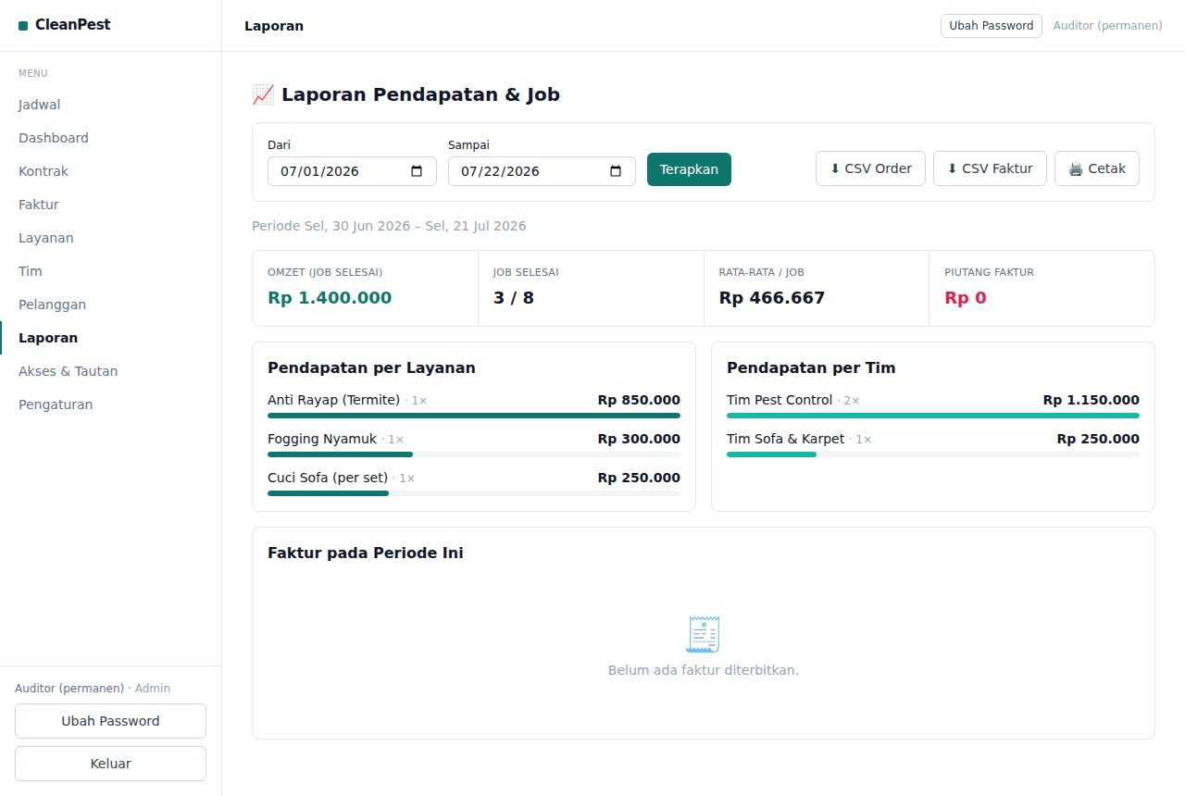
Task: Click the Faktur pada Periode Ini heading
Action: pos(366,553)
